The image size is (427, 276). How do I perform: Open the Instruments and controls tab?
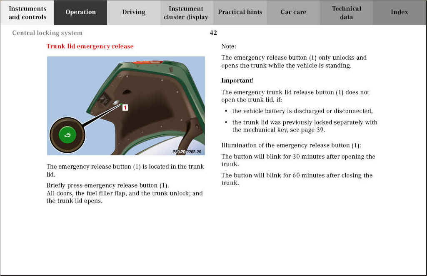tap(27, 13)
